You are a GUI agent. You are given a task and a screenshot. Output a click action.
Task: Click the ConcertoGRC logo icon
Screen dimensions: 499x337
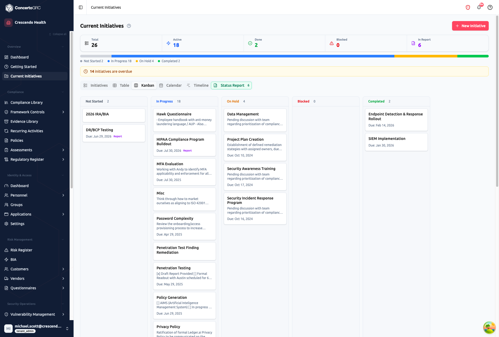[9, 8]
